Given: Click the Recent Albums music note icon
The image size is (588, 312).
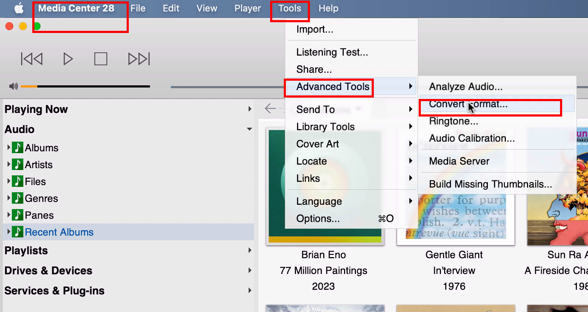Looking at the screenshot, I should [x=18, y=232].
